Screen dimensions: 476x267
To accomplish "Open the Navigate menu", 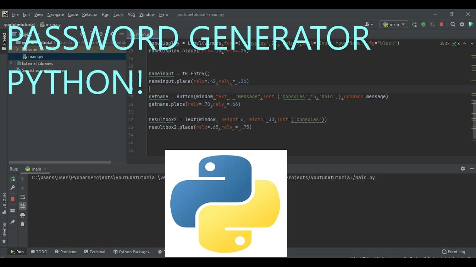I will point(55,14).
